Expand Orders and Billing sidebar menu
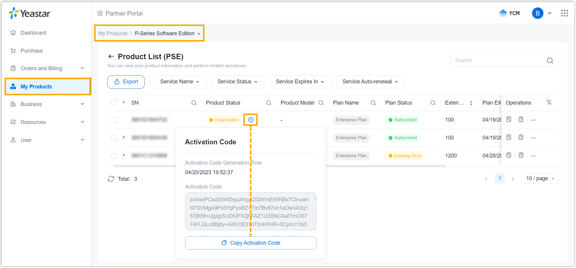The height and width of the screenshot is (268, 576). tap(47, 68)
